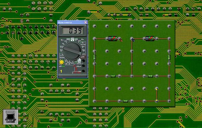Screen dimensions: 202x128
Task: Close the multimeter window
Action: point(85,22)
